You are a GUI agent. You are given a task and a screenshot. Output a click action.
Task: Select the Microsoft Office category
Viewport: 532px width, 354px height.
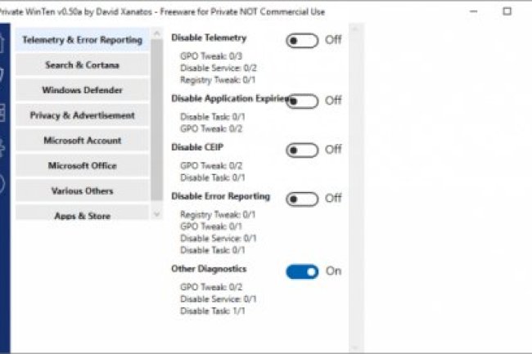[x=82, y=166]
